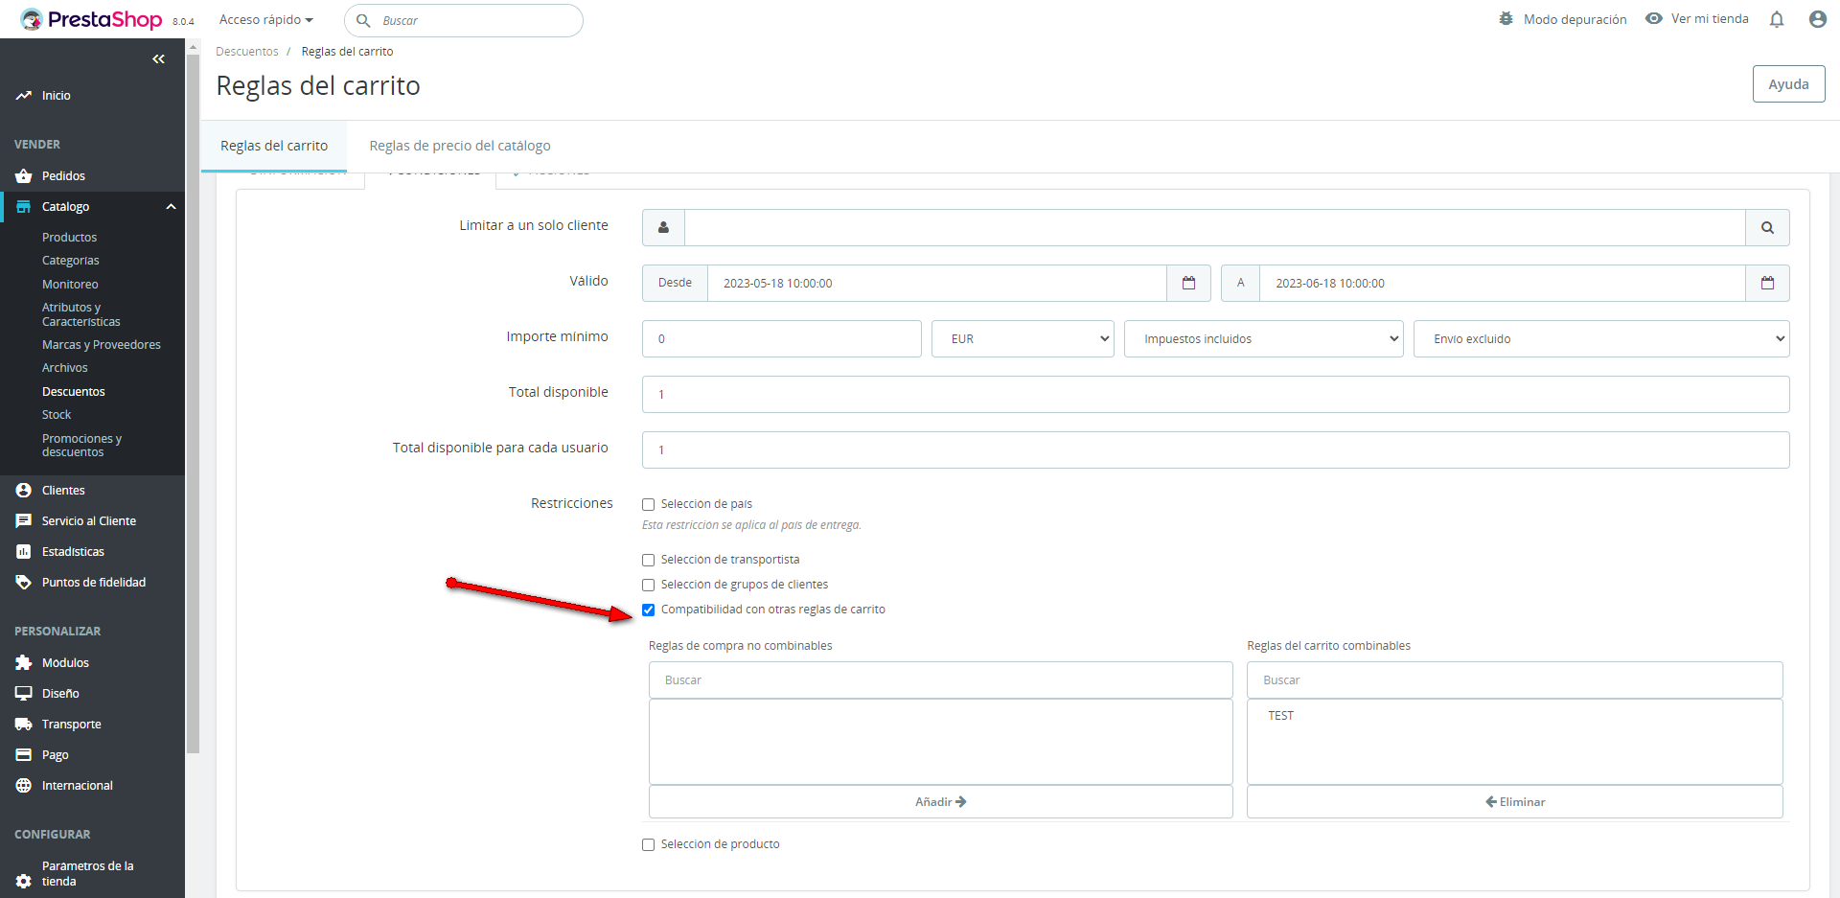Click the Clientes person icon

click(24, 491)
